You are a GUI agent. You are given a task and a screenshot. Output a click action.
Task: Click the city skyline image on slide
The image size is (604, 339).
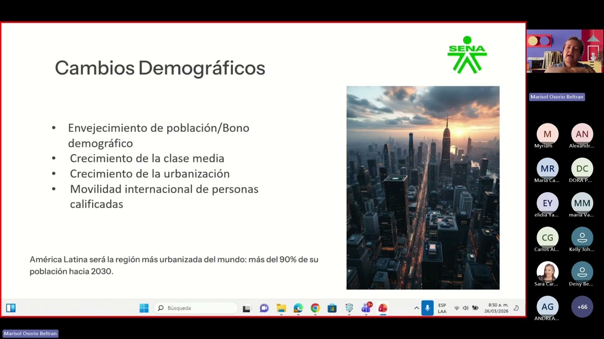coord(423,187)
